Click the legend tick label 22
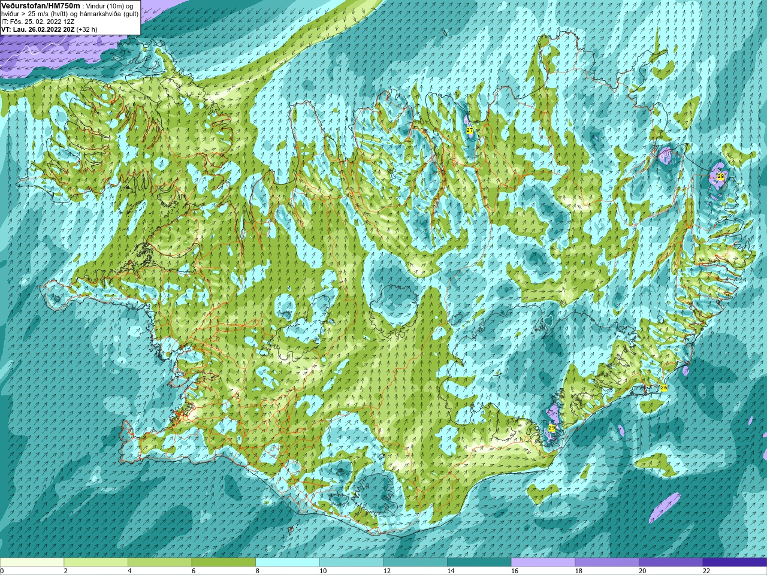 pos(706,571)
